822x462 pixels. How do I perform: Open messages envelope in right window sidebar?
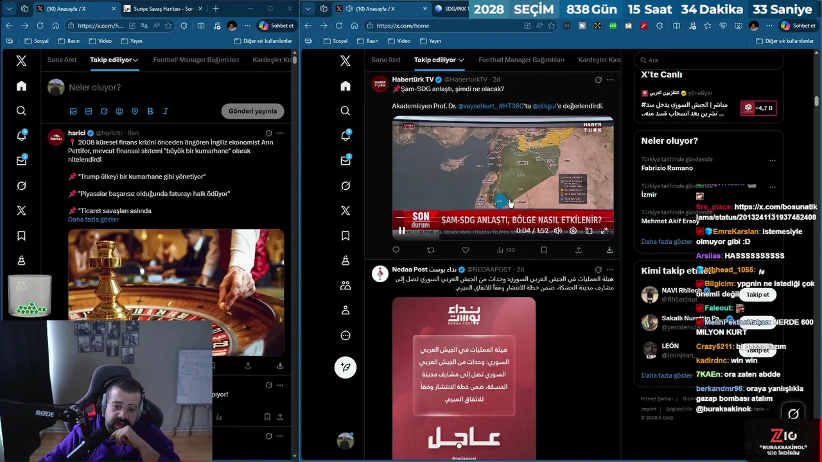pos(345,160)
